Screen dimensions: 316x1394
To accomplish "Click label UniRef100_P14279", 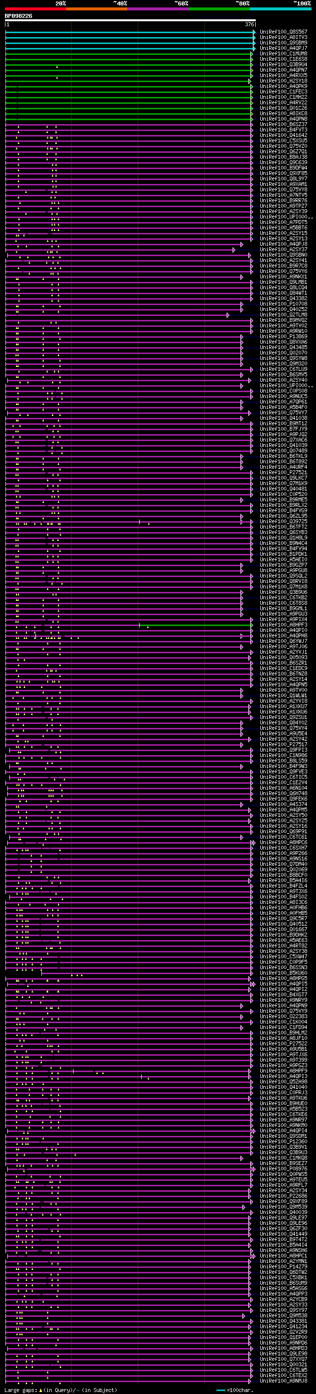I will point(283,1266).
